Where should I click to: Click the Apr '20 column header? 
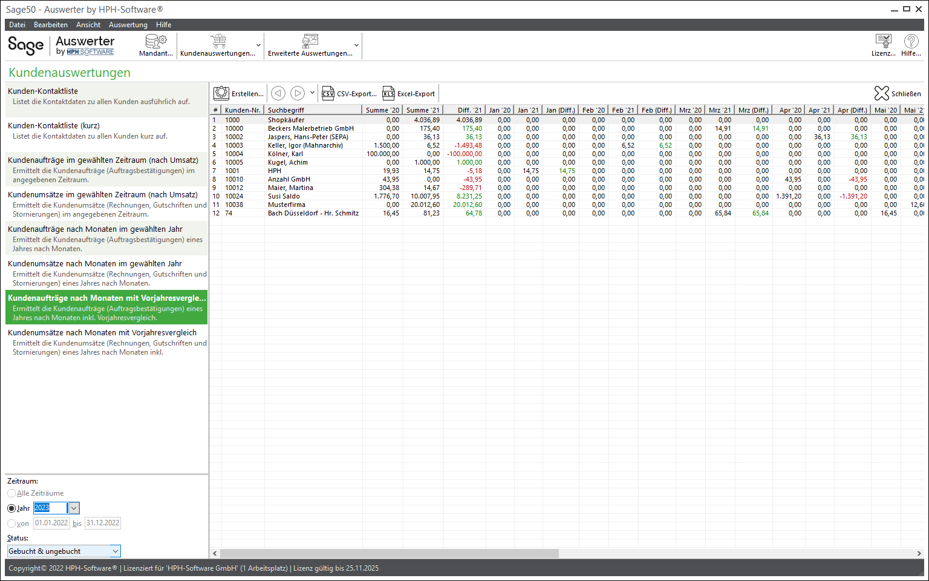pyautogui.click(x=790, y=110)
